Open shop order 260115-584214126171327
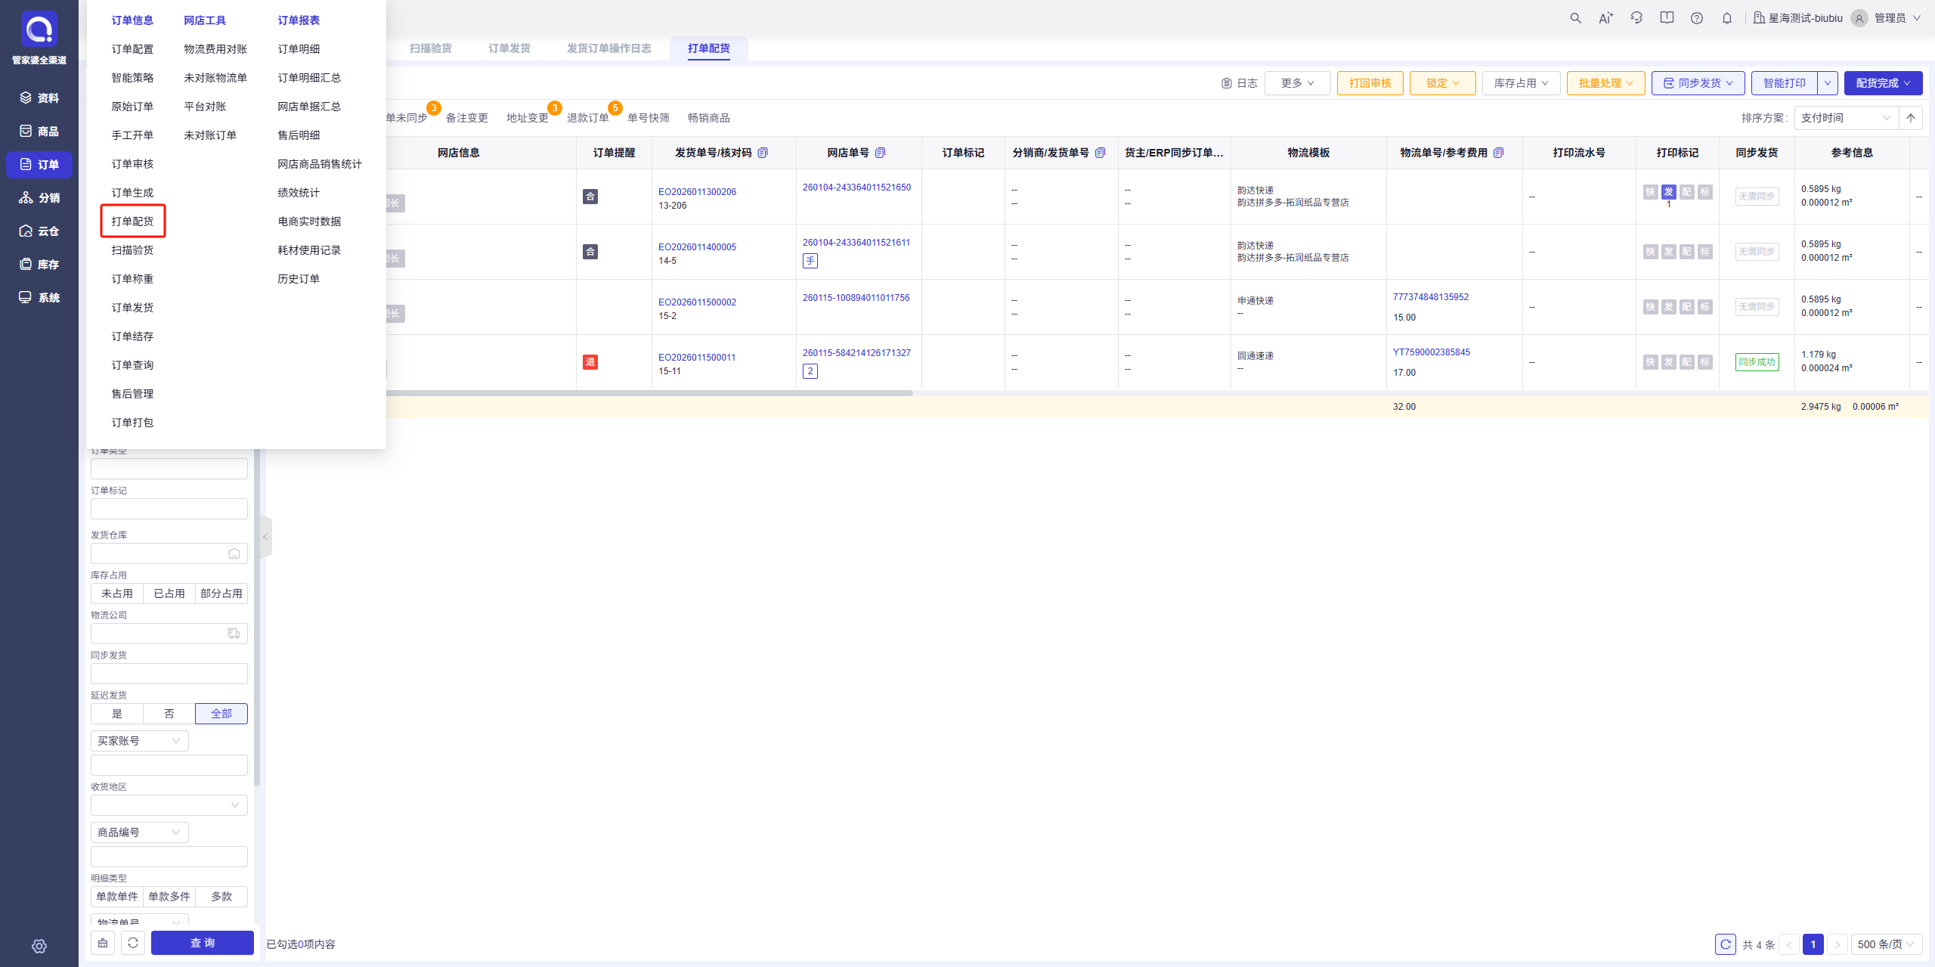 coord(856,353)
